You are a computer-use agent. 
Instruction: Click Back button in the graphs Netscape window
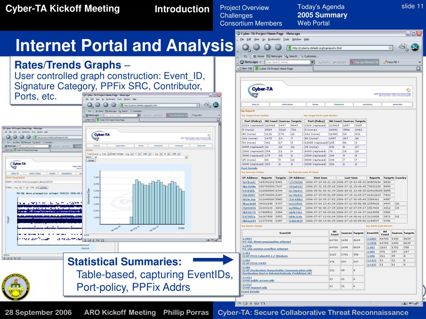pyautogui.click(x=90, y=105)
